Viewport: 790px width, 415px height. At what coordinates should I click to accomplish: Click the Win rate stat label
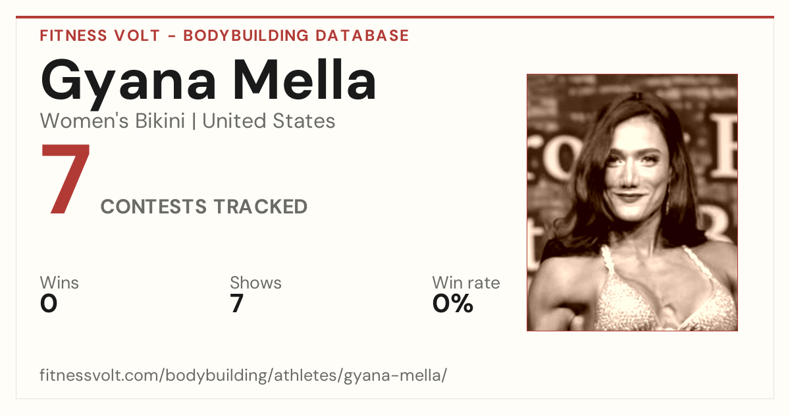click(x=466, y=283)
